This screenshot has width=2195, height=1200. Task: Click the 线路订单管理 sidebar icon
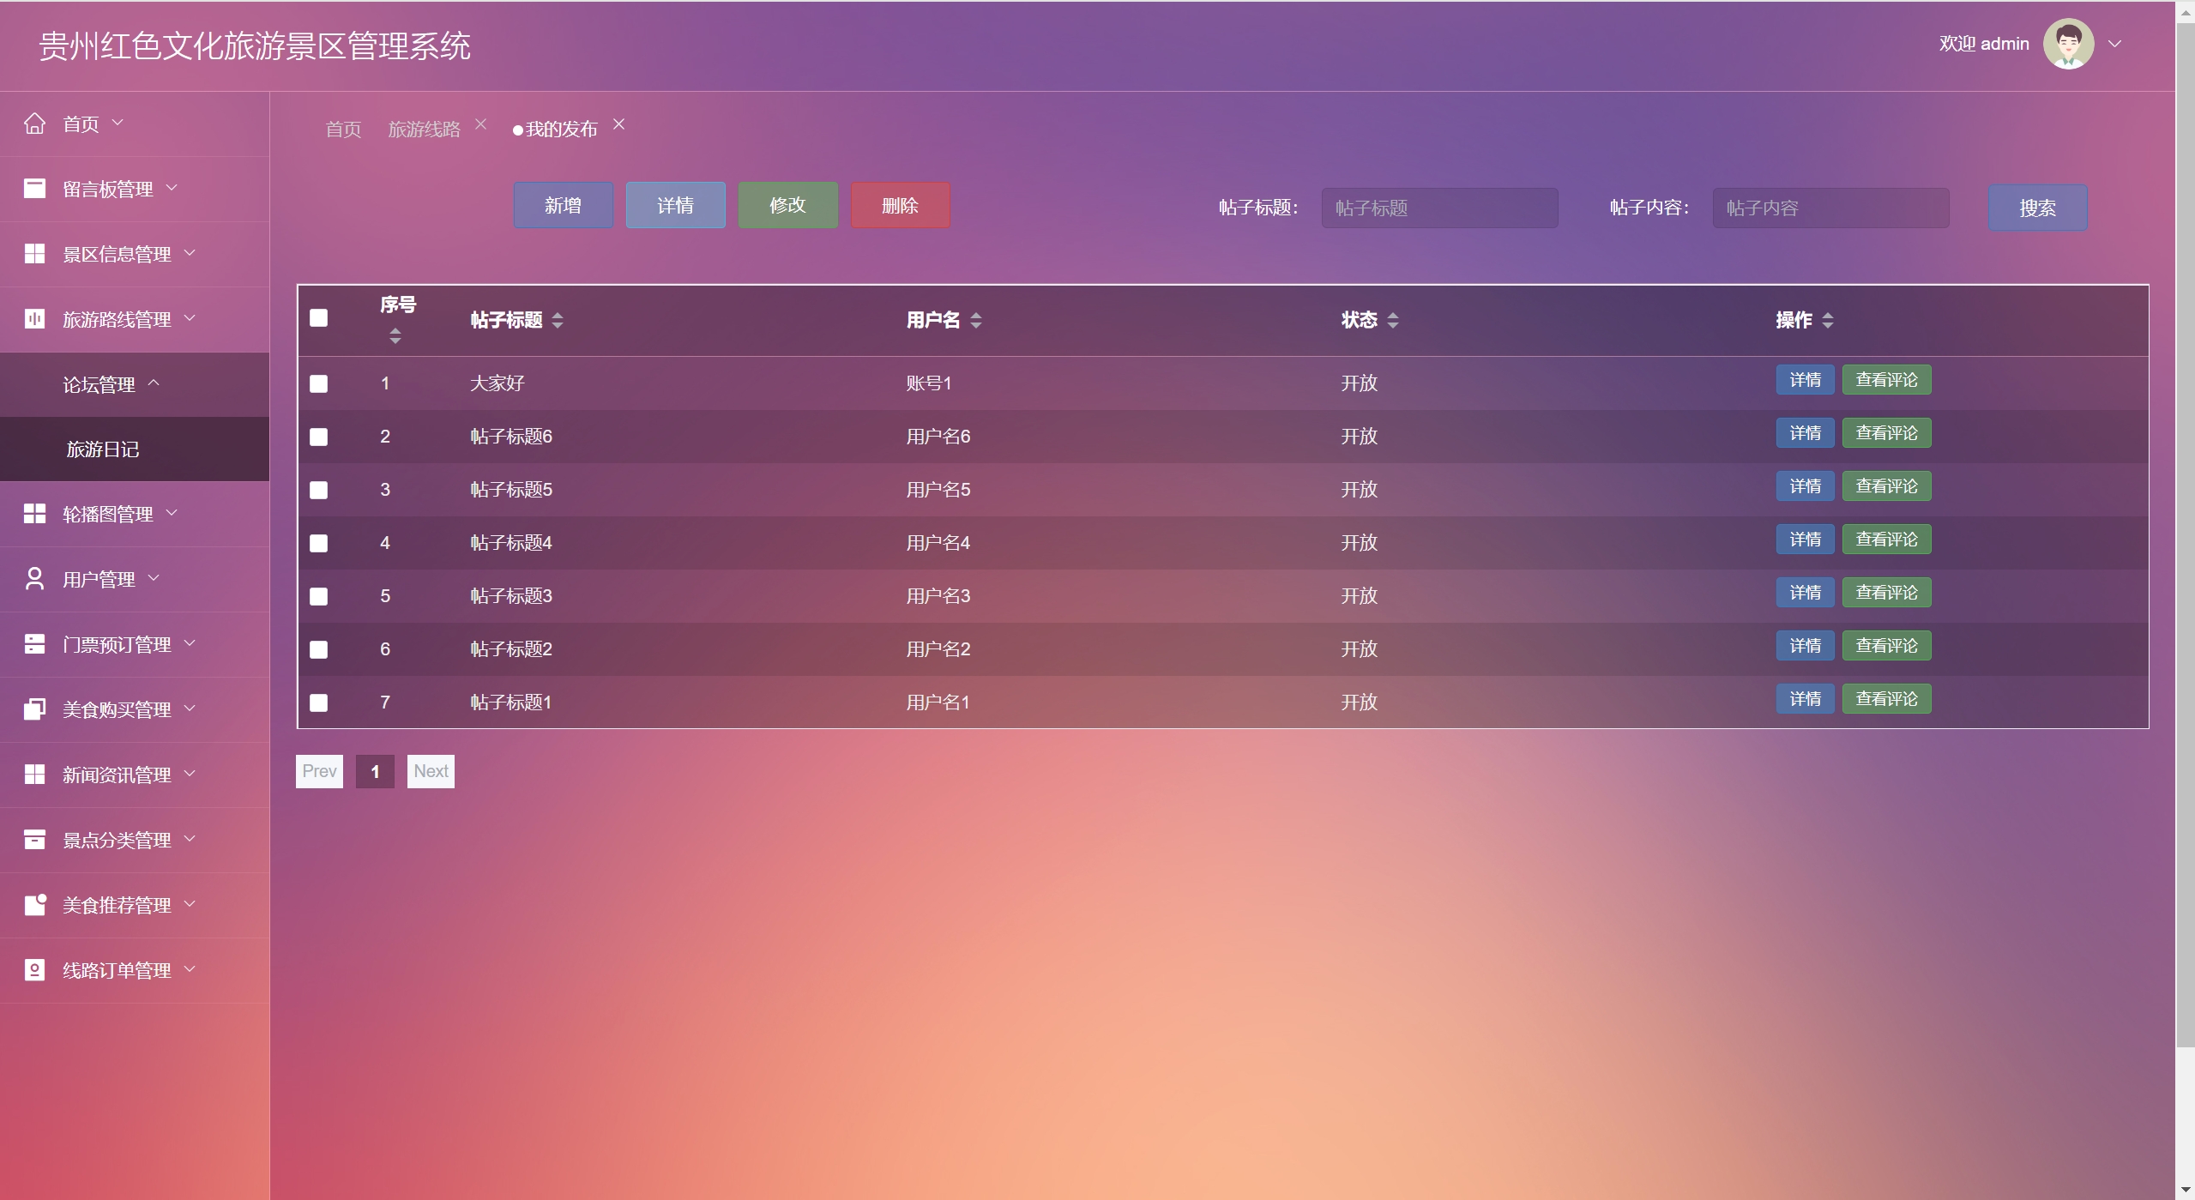click(34, 970)
